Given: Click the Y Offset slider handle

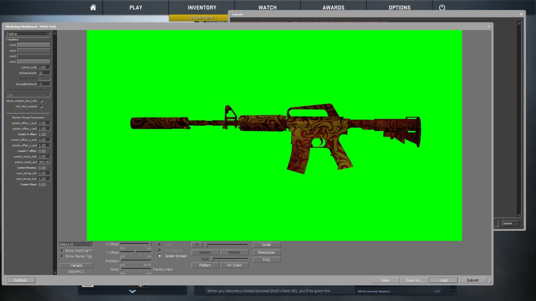Looking at the screenshot, I should point(135,252).
